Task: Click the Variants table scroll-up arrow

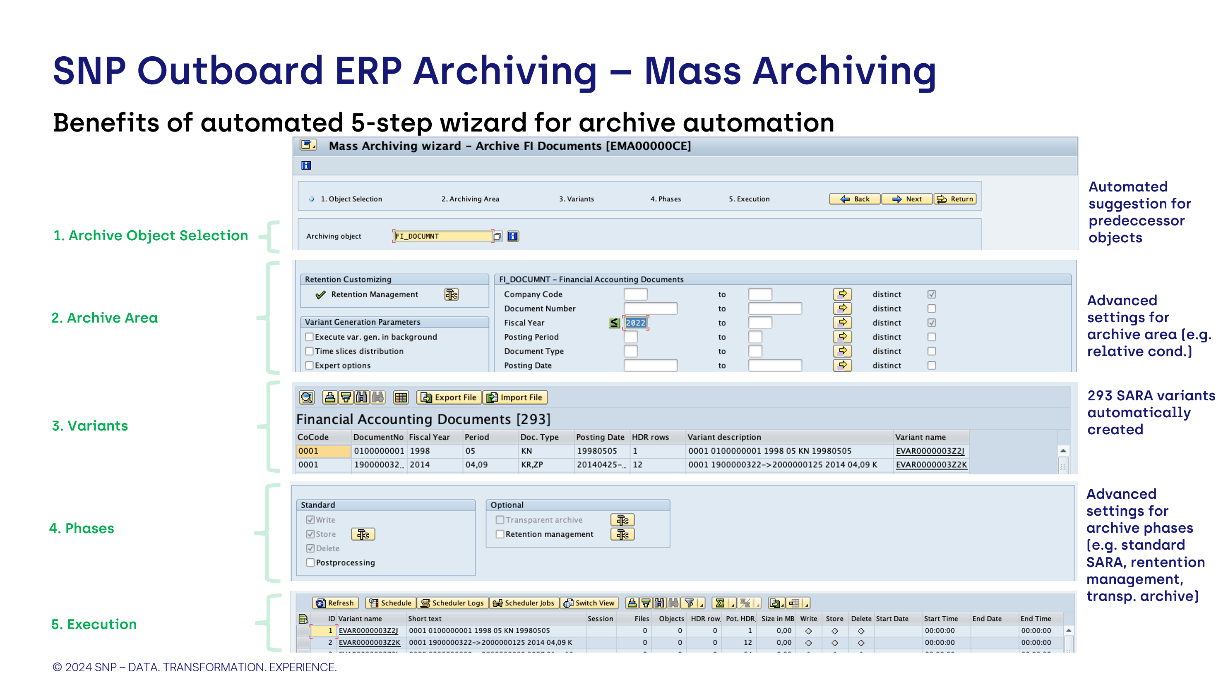Action: point(1063,450)
